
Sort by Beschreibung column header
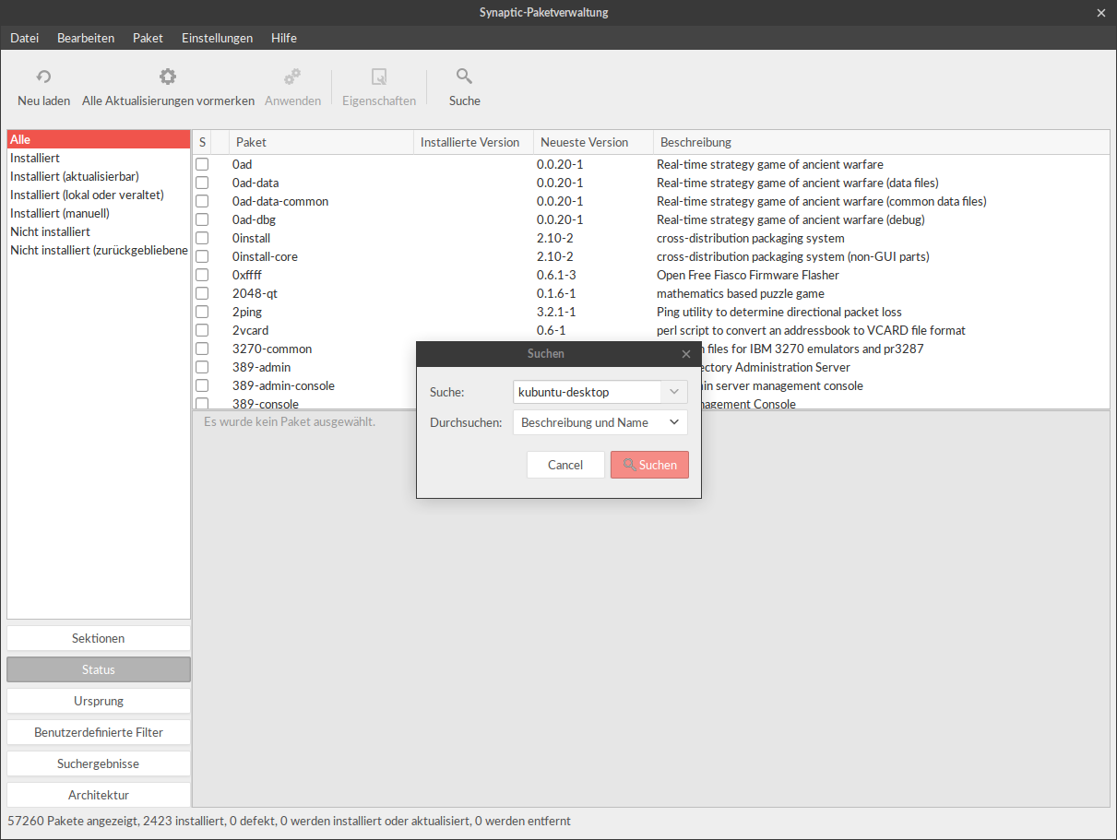(881, 142)
